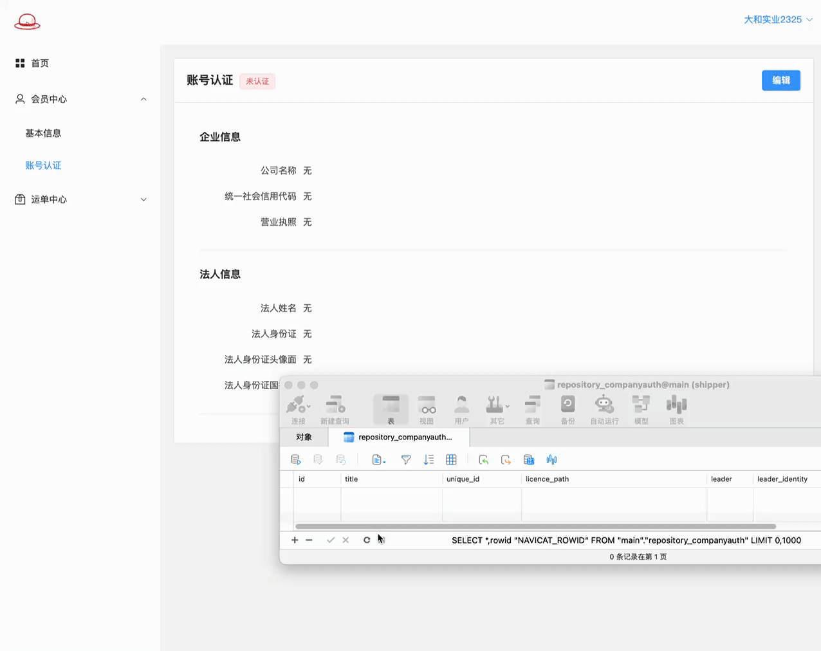821x651 pixels.
Task: Click the 模型 model icon
Action: (641, 410)
